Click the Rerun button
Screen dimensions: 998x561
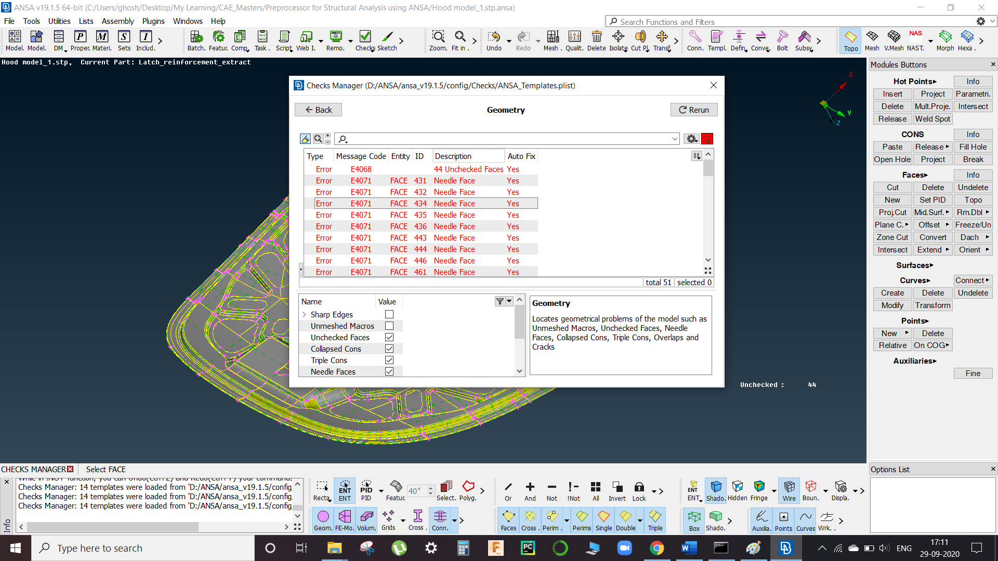[x=693, y=110]
